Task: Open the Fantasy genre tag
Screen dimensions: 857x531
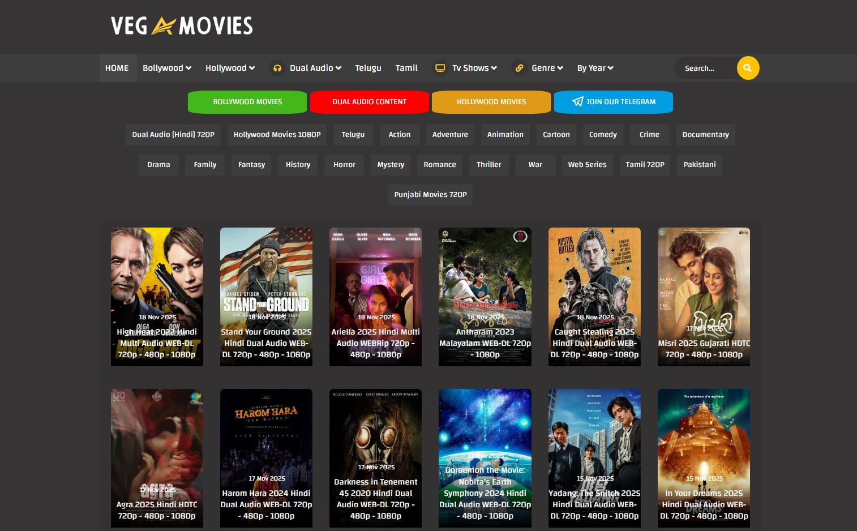Action: [x=251, y=165]
